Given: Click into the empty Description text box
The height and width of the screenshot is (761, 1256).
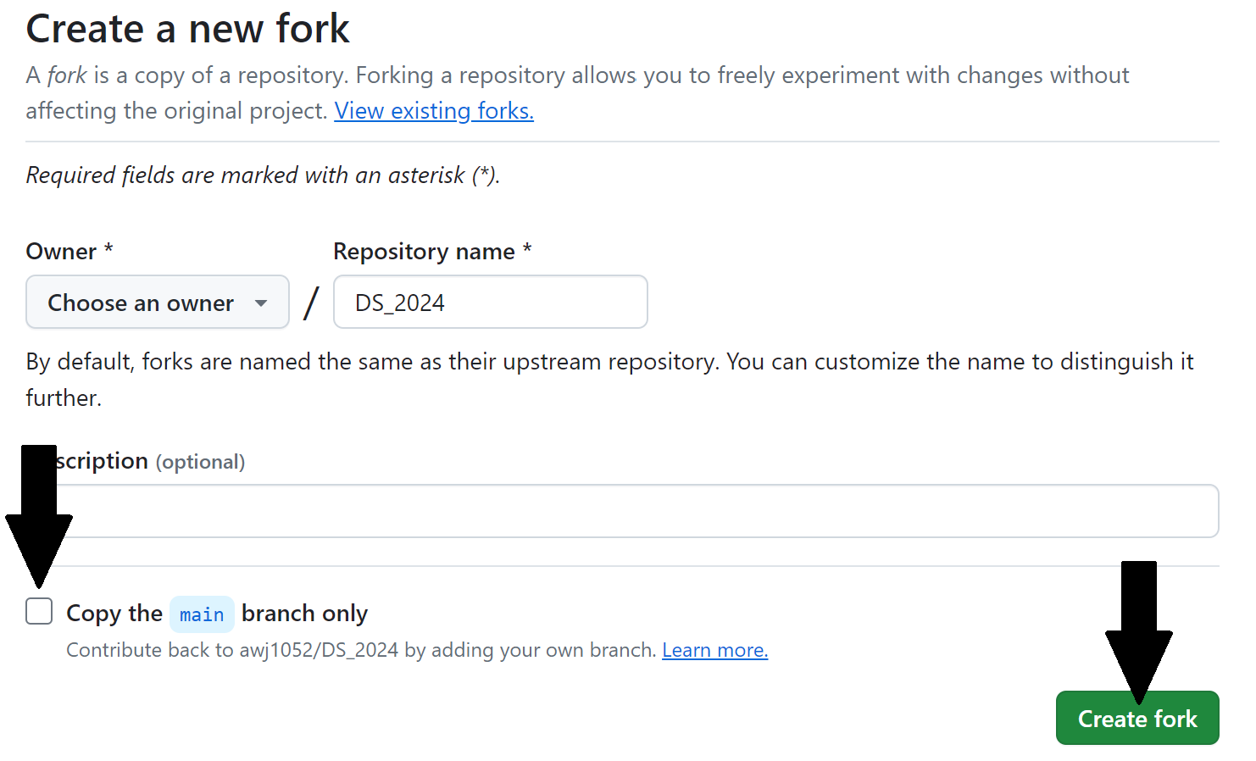Looking at the screenshot, I should [636, 511].
